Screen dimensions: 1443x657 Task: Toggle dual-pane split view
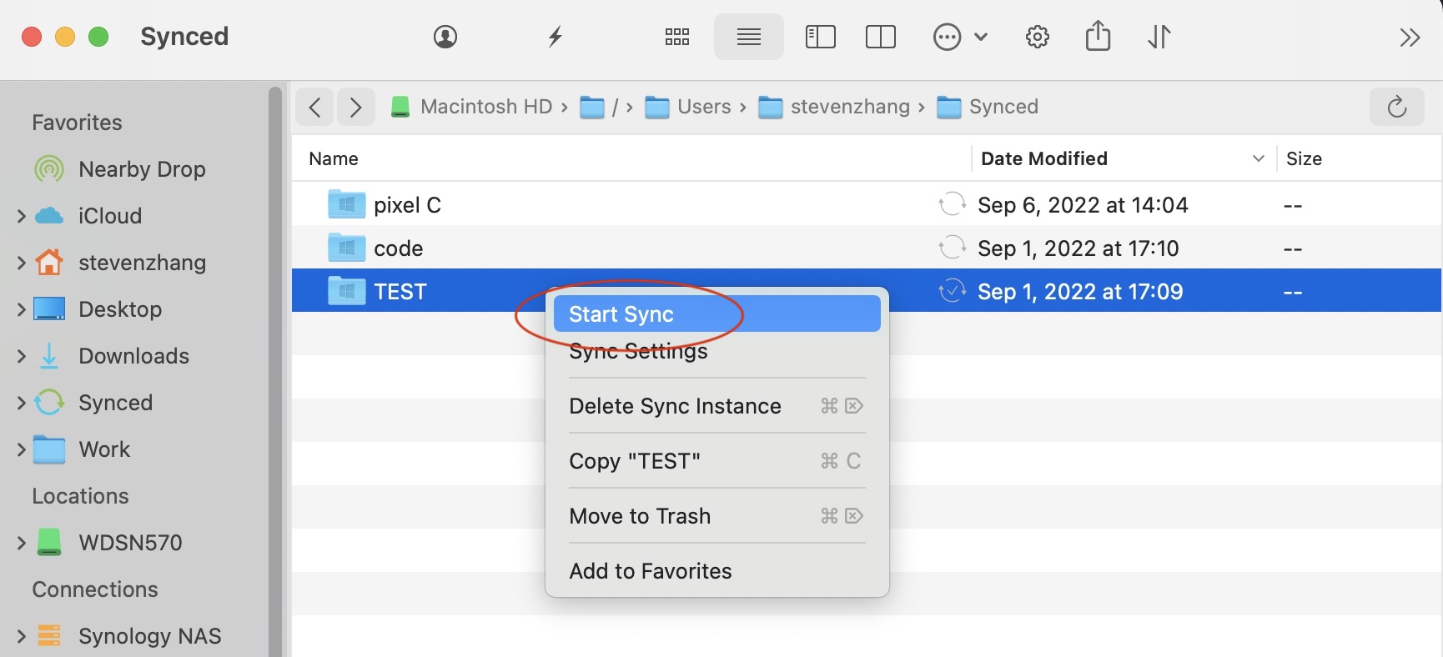pos(881,37)
